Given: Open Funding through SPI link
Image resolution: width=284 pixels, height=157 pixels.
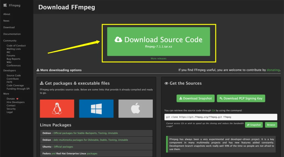Looking at the screenshot, I should 18,89.
